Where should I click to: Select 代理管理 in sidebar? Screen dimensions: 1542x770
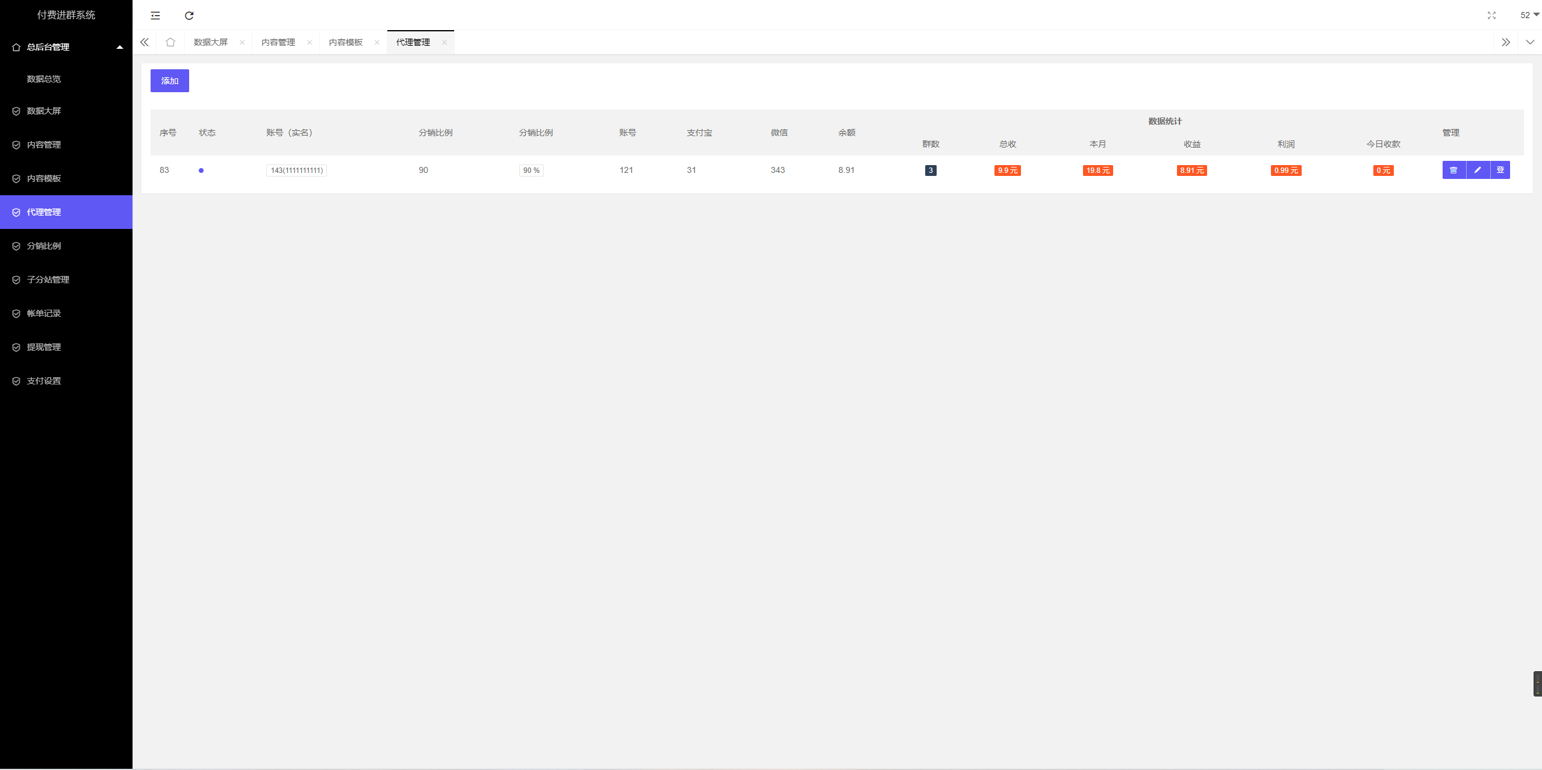pyautogui.click(x=66, y=212)
